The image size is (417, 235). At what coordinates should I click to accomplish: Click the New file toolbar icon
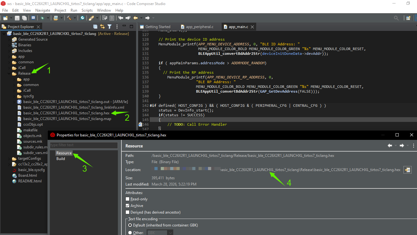coord(5,18)
